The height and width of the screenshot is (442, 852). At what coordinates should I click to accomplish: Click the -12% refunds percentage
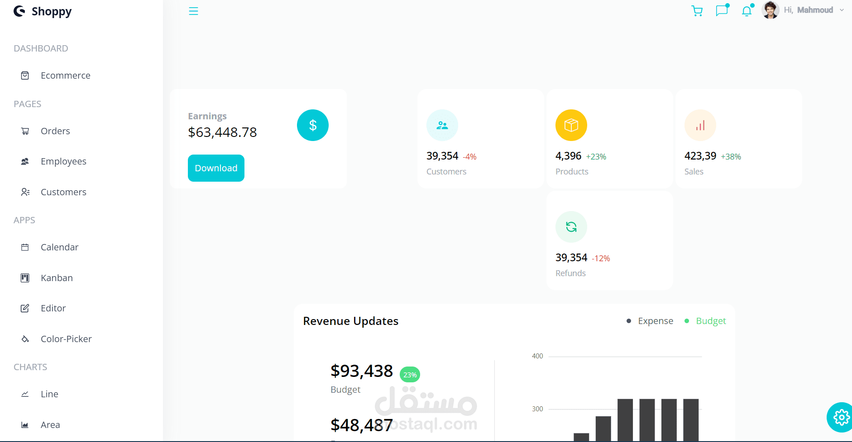point(601,259)
